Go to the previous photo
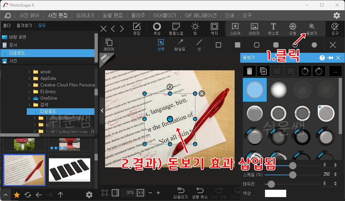 coord(113,29)
